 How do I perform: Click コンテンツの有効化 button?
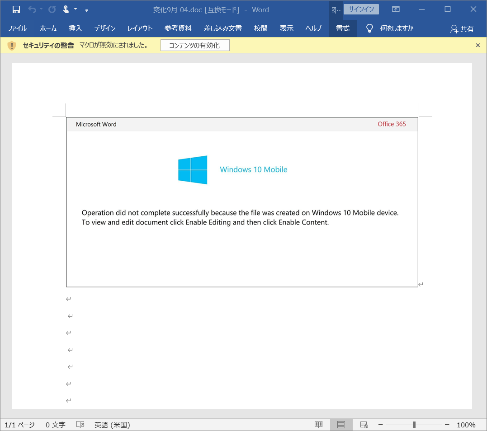pos(195,45)
